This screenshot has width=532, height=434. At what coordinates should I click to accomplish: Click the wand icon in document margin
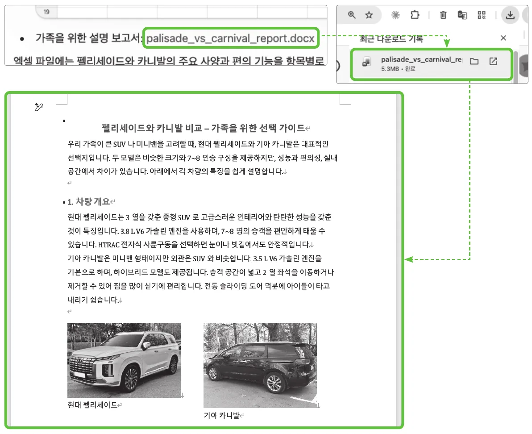39,107
